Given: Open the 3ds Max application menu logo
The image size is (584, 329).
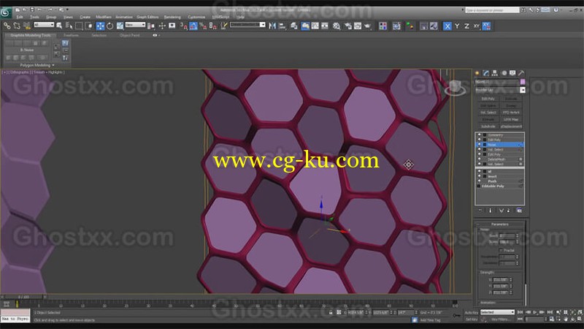Looking at the screenshot, I should click(6, 12).
